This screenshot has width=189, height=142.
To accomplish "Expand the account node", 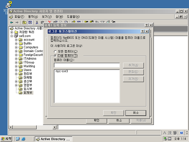I will pos(16,40).
